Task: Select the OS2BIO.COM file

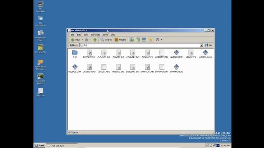Action: [x=205, y=54]
